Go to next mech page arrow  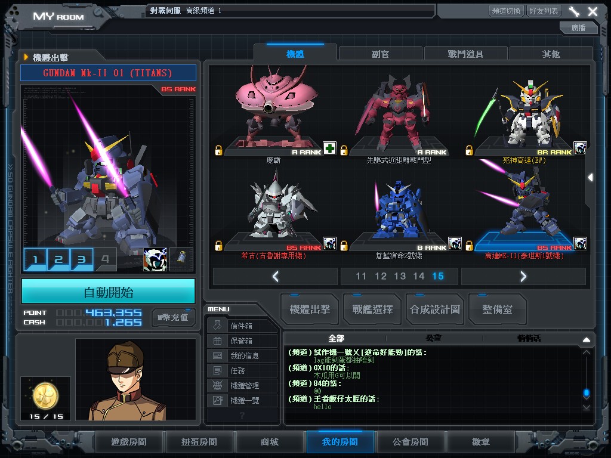point(523,277)
